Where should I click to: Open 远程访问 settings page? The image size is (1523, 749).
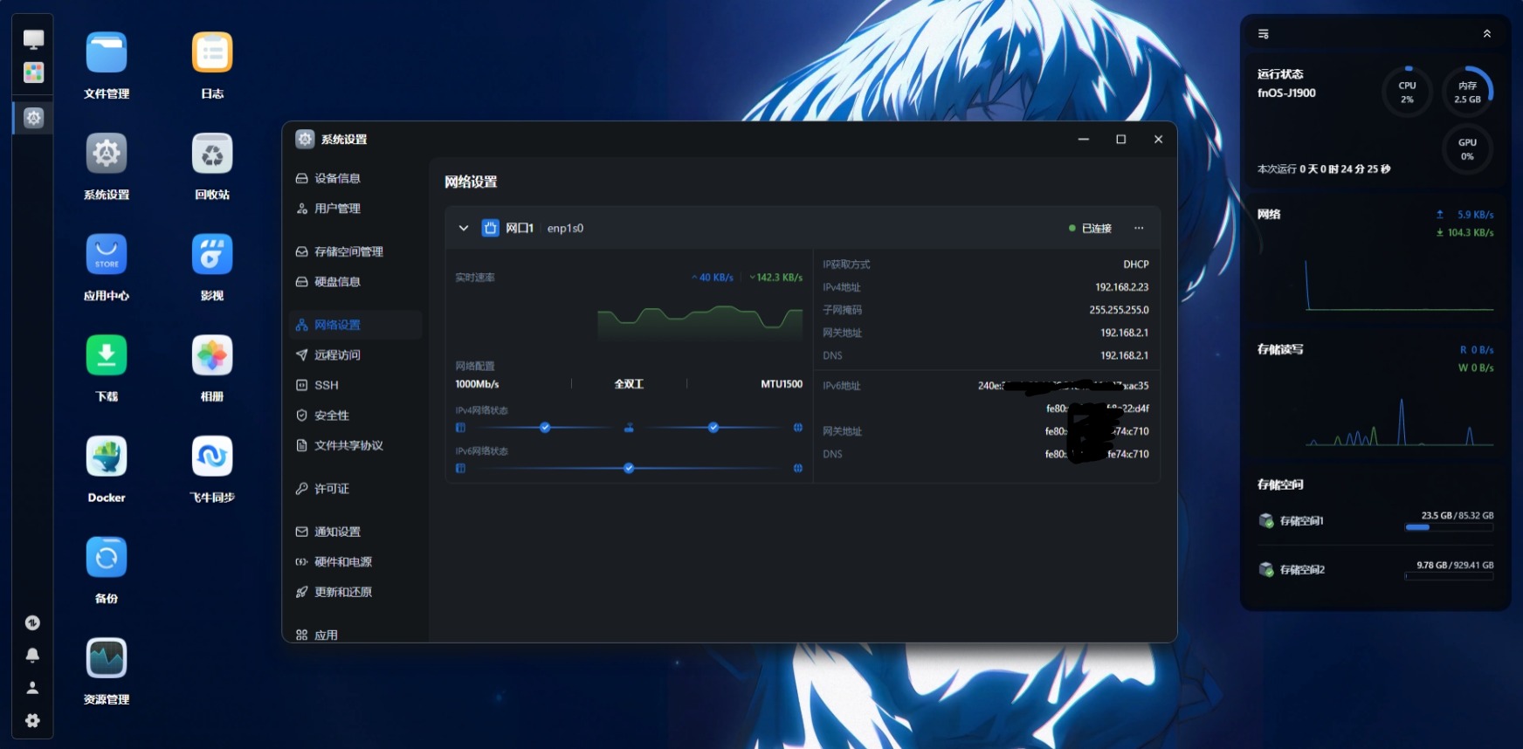point(355,355)
